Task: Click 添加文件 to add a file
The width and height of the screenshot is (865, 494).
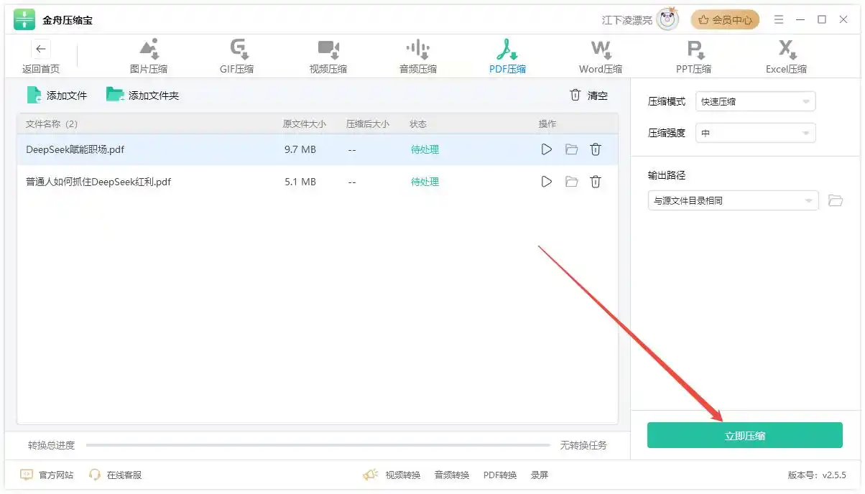Action: pos(57,95)
